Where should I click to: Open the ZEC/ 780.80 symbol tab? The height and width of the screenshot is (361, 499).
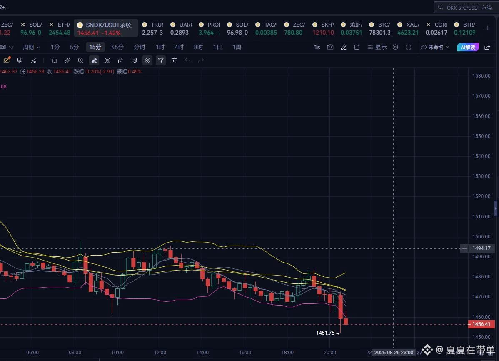(294, 28)
